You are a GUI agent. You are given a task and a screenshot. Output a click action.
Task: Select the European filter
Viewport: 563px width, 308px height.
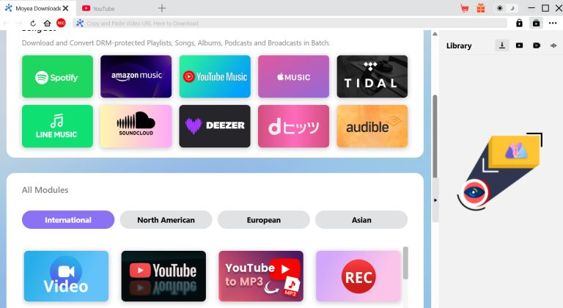click(264, 219)
